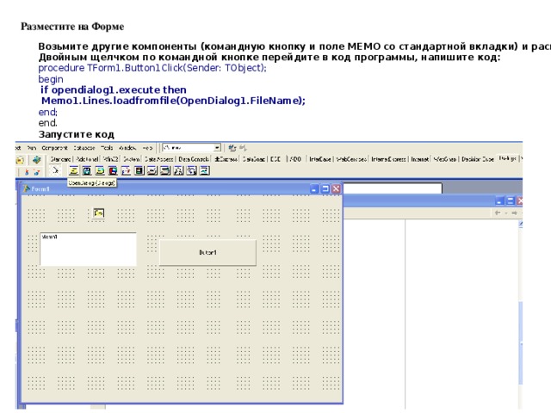
Task: Switch to the WebServices palette tab
Action: pyautogui.click(x=352, y=159)
